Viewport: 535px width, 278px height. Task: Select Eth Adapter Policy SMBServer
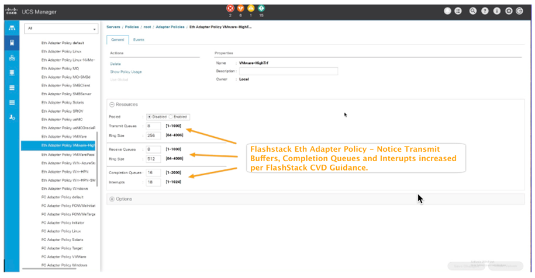coord(66,94)
